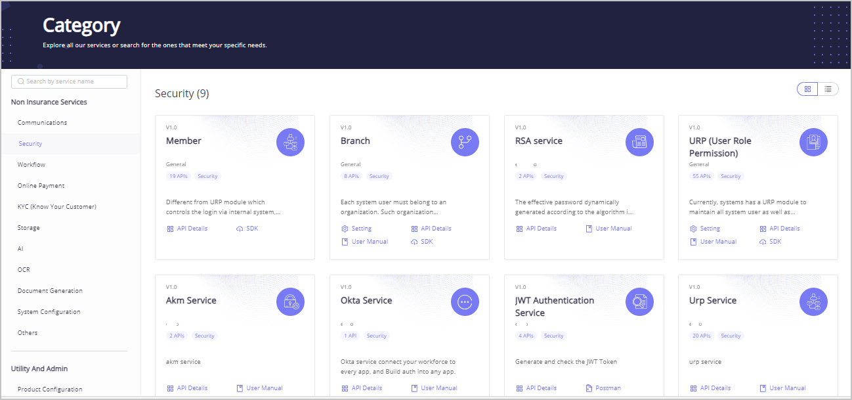Click the 1 API tag on Okta card
Image resolution: width=852 pixels, height=400 pixels.
[351, 336]
